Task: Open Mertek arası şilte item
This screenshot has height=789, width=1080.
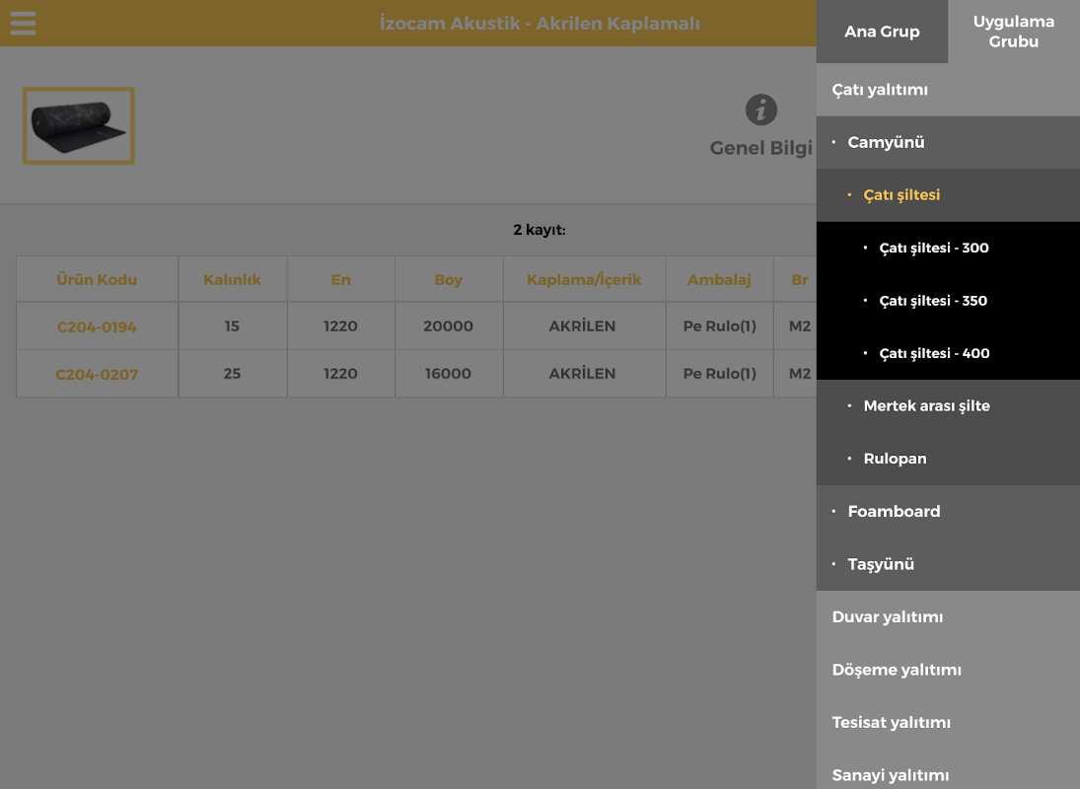Action: pos(948,406)
